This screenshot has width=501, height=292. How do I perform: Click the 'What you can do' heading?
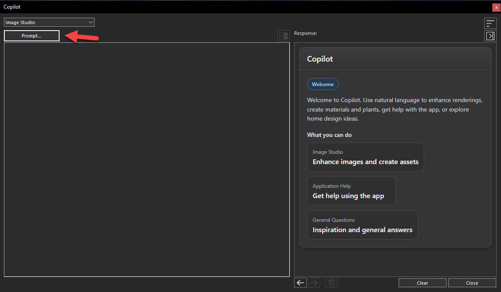click(330, 135)
